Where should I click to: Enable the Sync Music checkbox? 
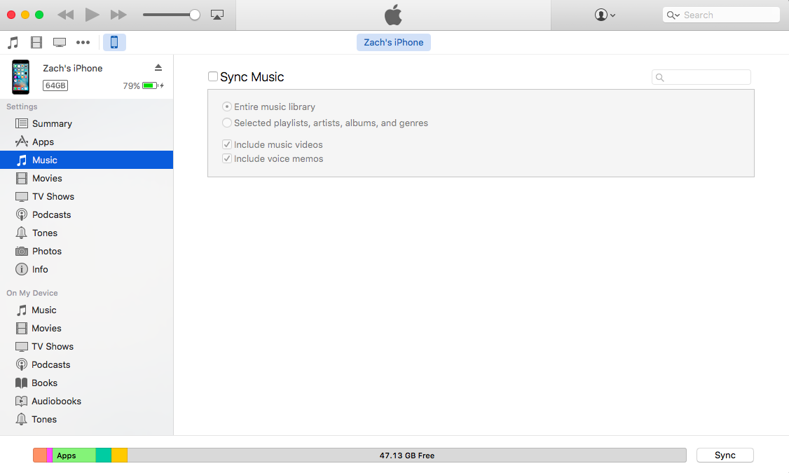pyautogui.click(x=213, y=76)
